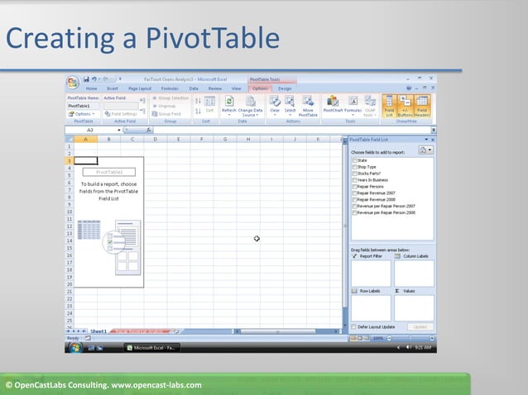Click the taskbar volume icon
Viewport: 528px width, 395px height.
tap(409, 347)
